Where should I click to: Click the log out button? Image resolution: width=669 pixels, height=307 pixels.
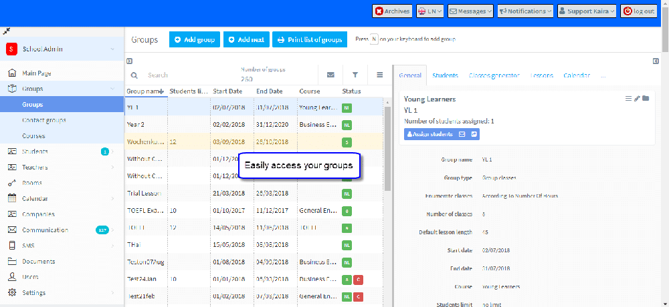point(639,11)
